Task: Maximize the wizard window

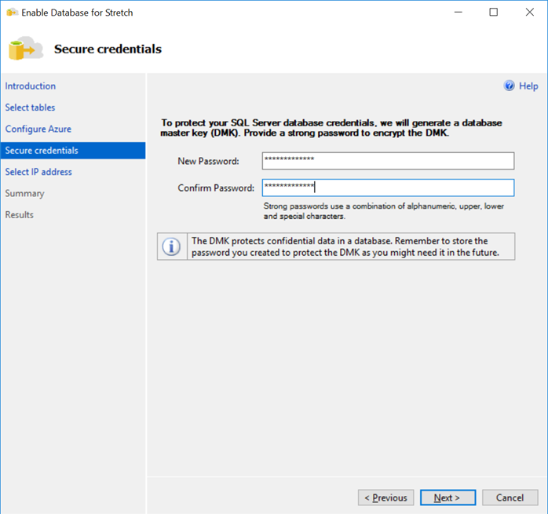Action: [493, 13]
